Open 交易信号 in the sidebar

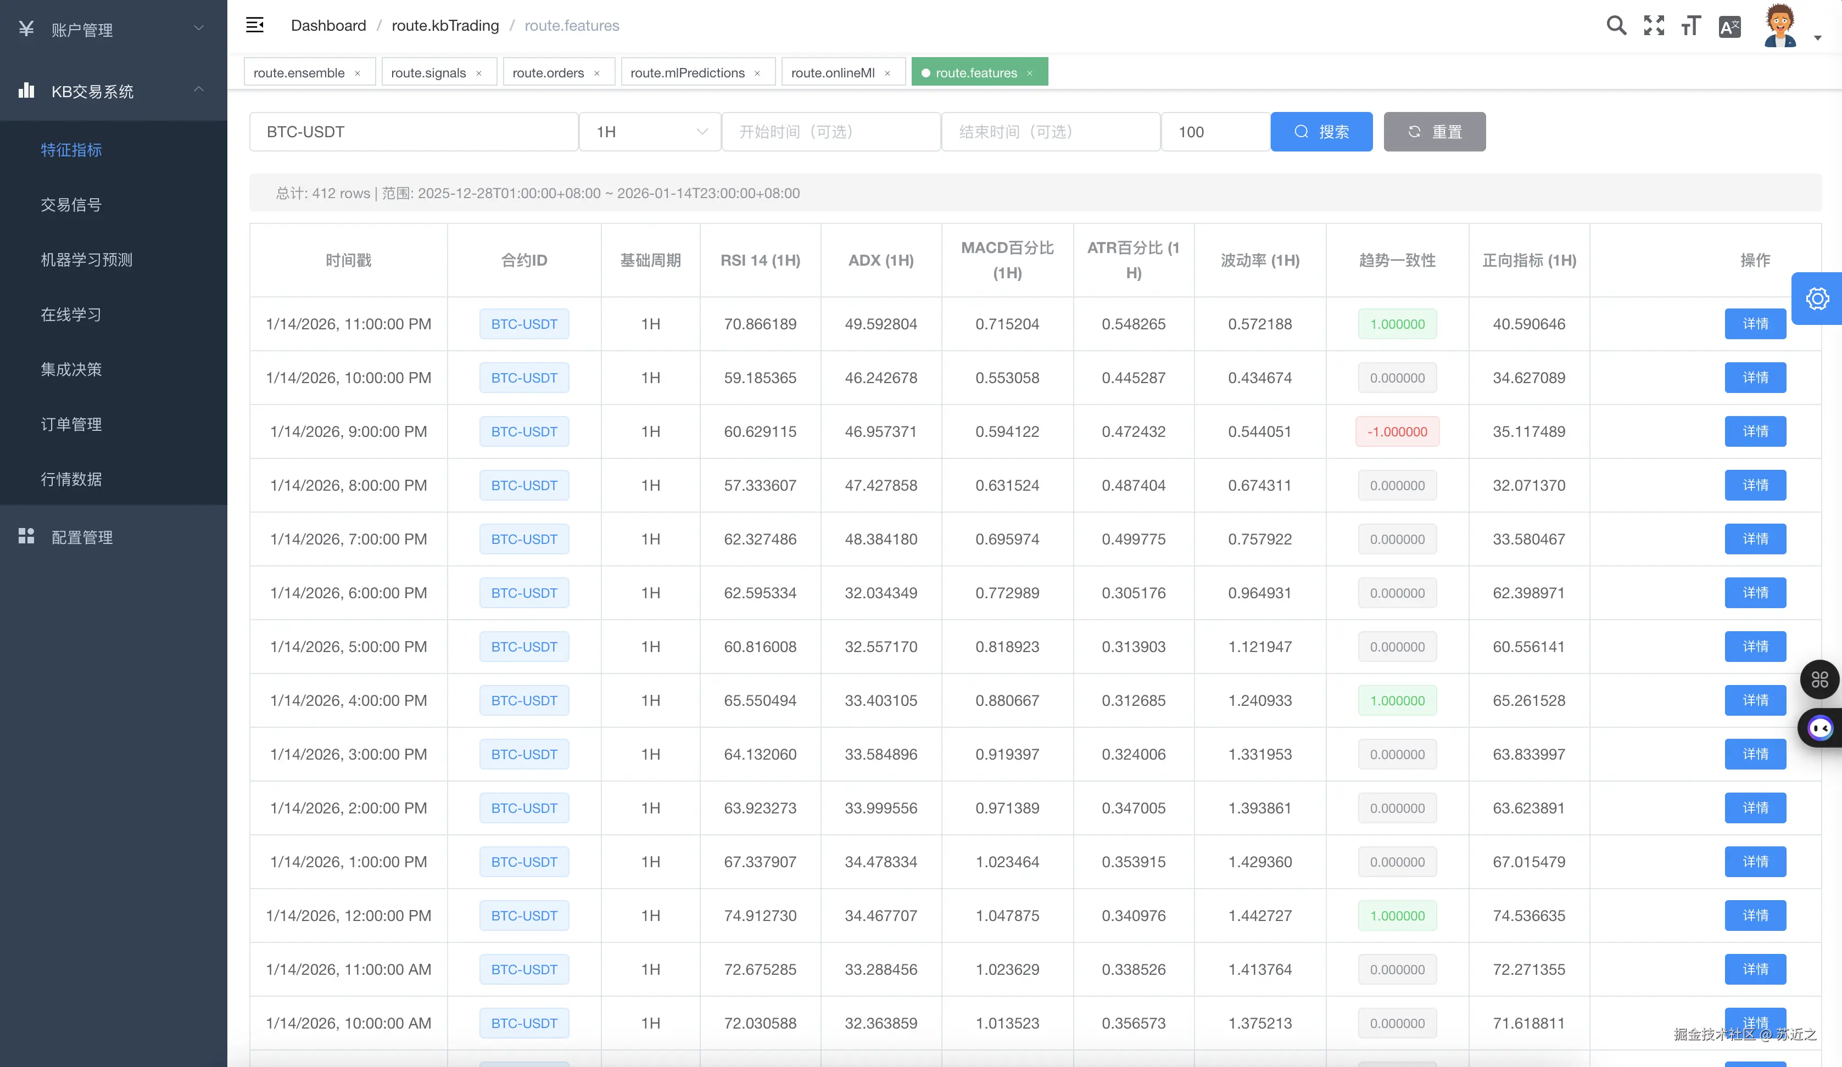71,205
